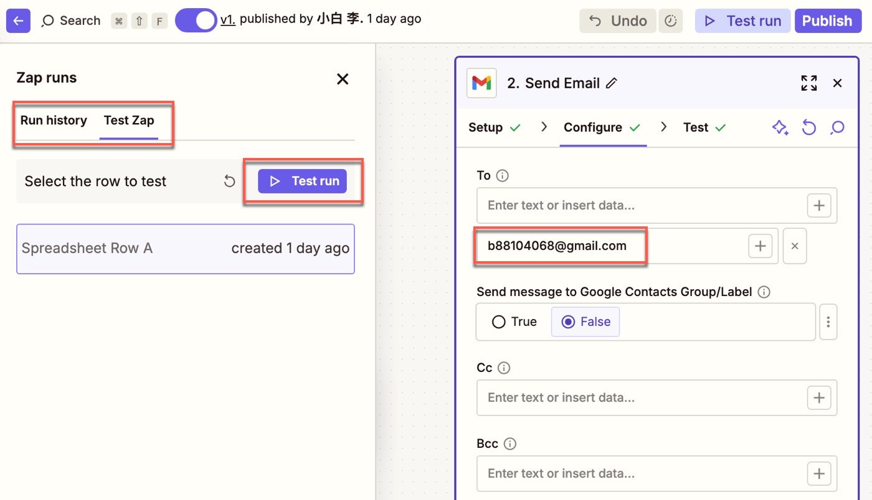Select the True radio option
Viewport: 872px width, 500px height.
(x=514, y=322)
